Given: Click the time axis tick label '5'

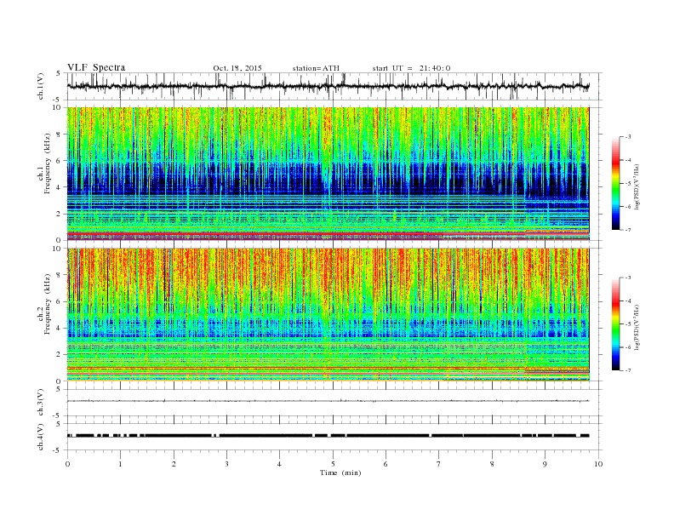Looking at the screenshot, I should click(333, 464).
